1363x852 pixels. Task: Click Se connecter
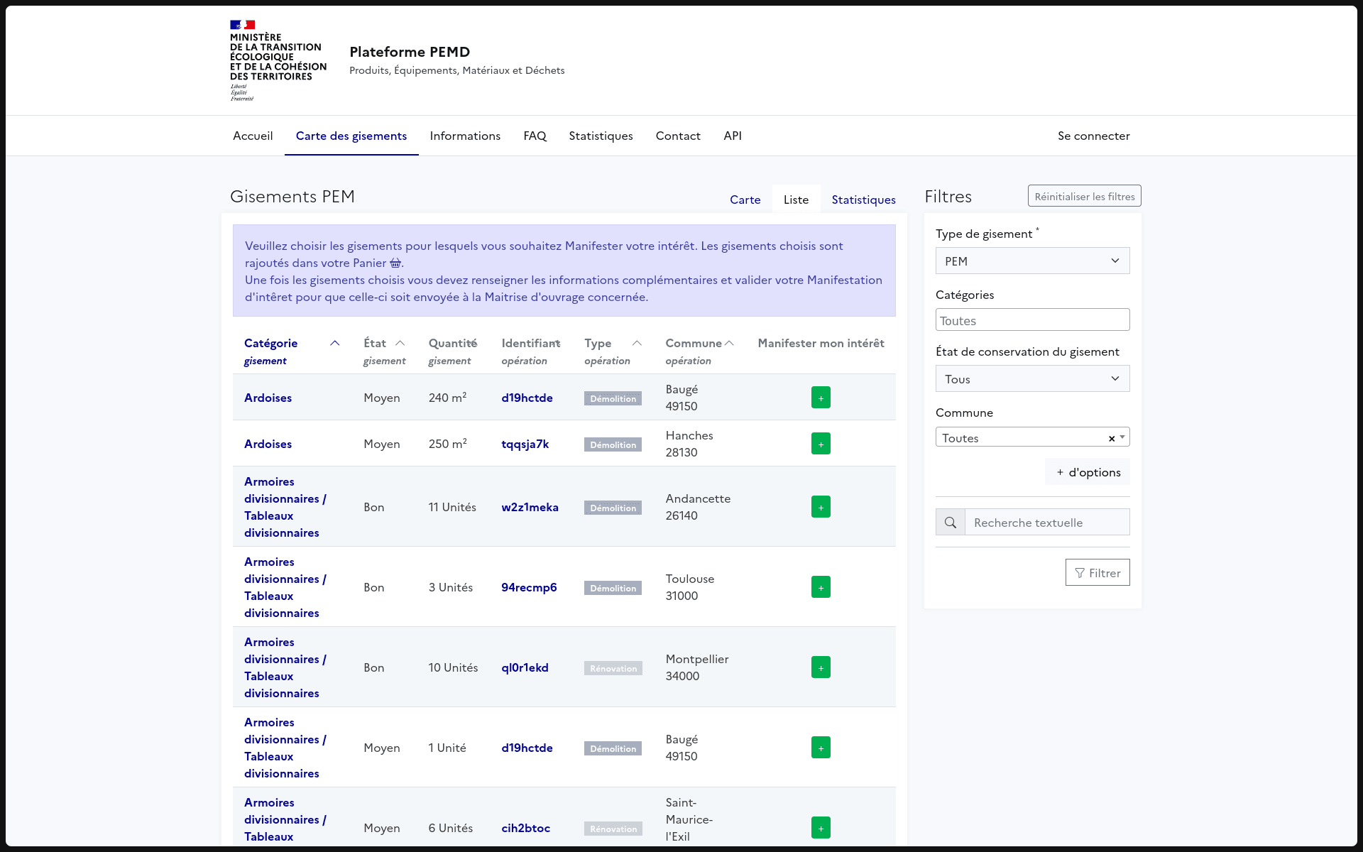1094,136
